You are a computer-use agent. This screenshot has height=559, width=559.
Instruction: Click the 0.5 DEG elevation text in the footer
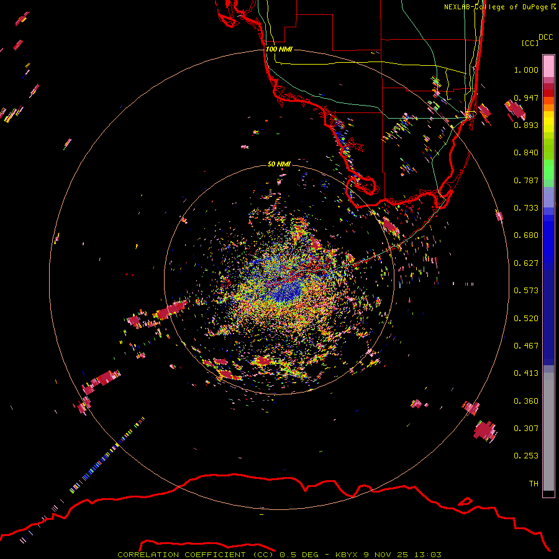299,555
